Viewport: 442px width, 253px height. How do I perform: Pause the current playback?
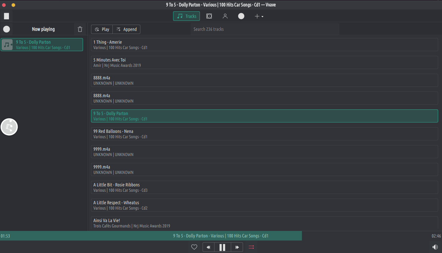pos(222,247)
